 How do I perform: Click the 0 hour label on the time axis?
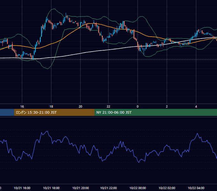pos(138,107)
